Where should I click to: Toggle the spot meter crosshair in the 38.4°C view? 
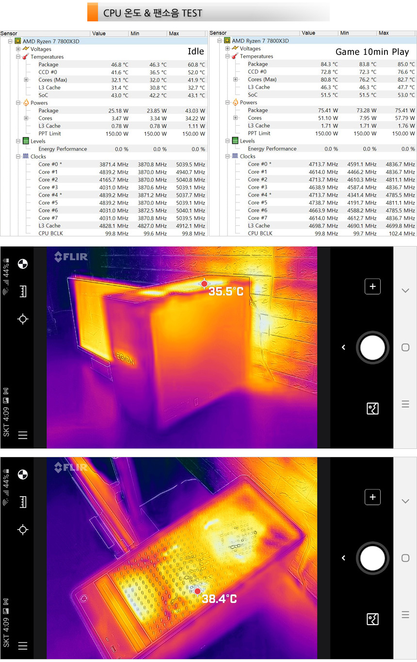pos(22,530)
